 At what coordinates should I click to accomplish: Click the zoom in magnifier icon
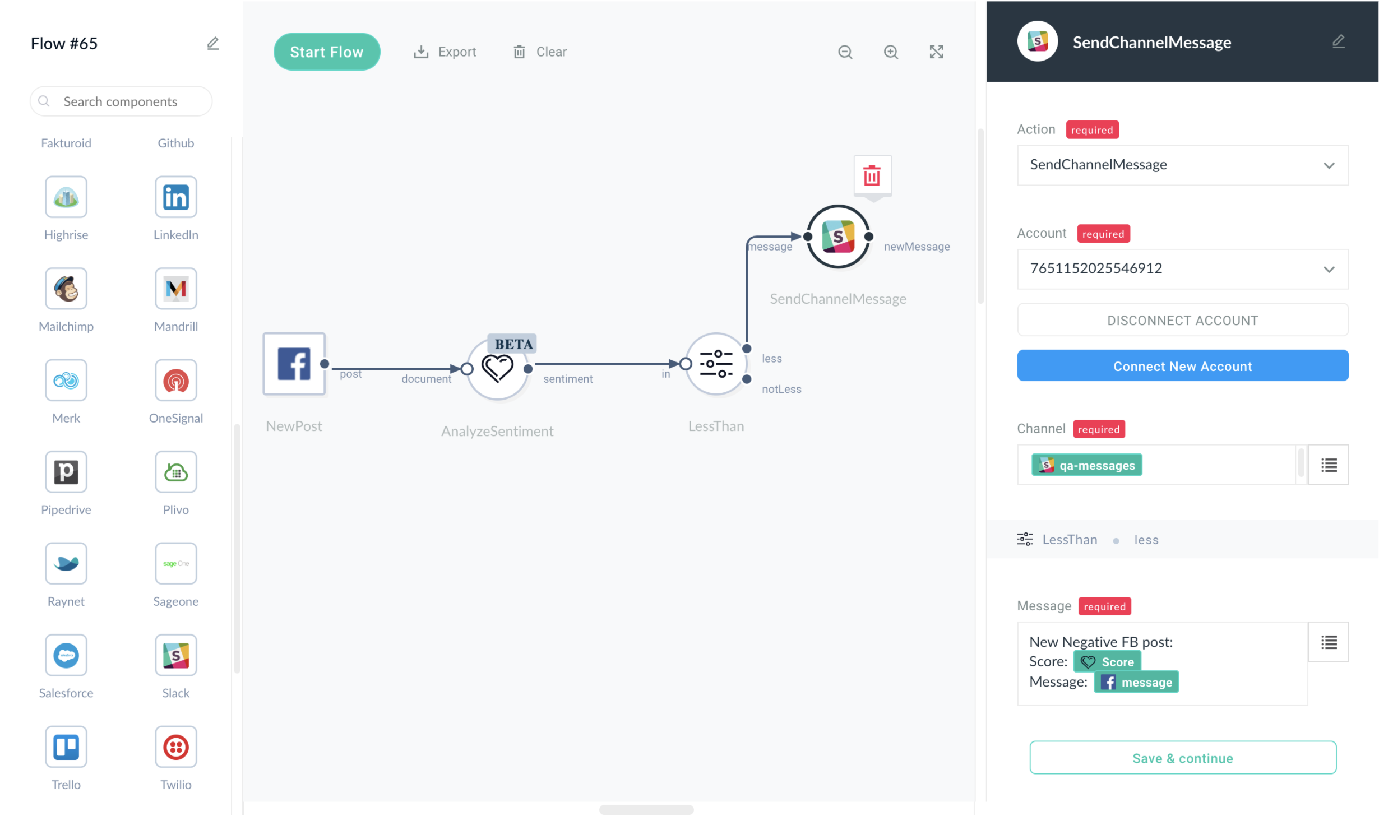(891, 52)
